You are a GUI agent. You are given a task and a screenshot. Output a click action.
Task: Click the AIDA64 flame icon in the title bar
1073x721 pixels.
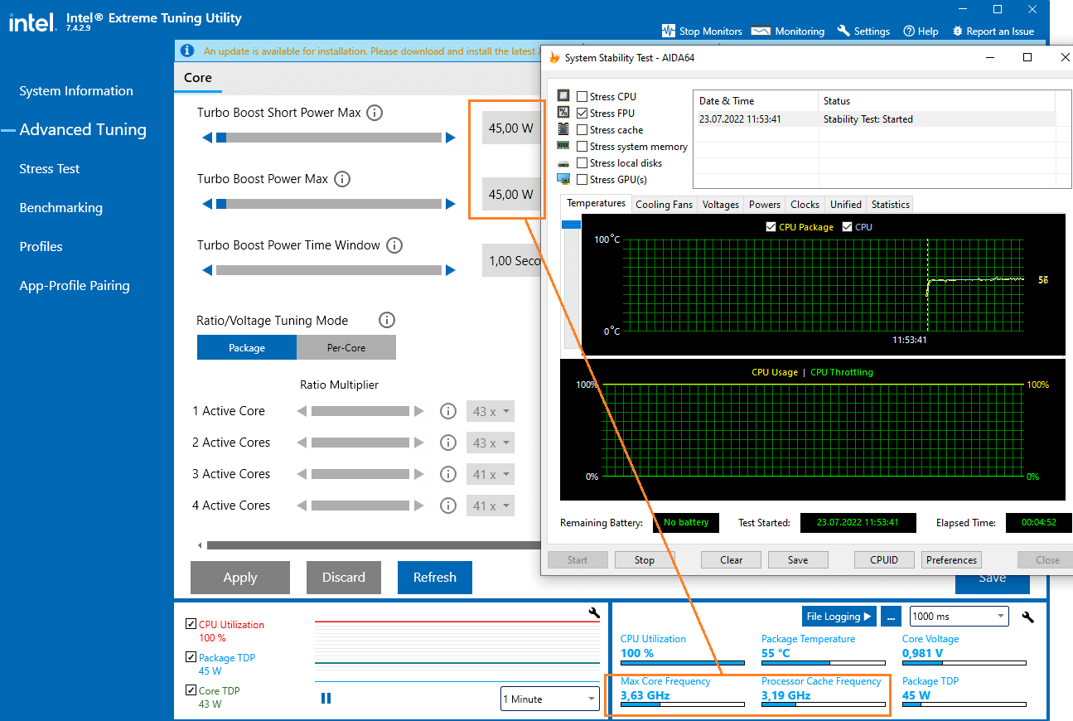coord(554,58)
